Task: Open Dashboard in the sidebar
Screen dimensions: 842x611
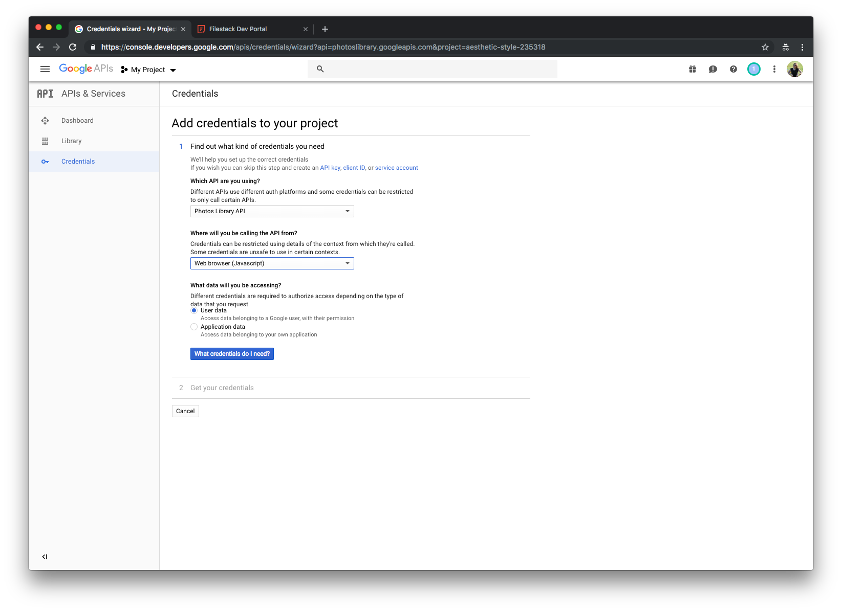Action: coord(94,121)
